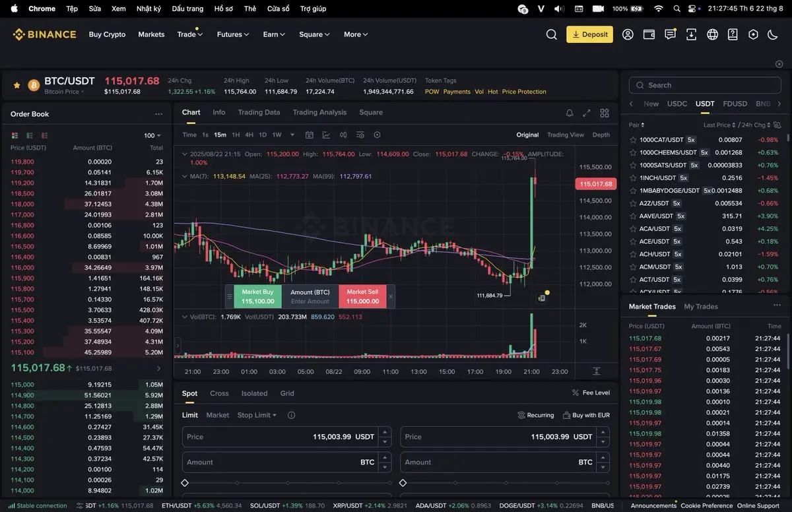Image resolution: width=792 pixels, height=512 pixels.
Task: Open the language globe icon
Action: (712, 34)
